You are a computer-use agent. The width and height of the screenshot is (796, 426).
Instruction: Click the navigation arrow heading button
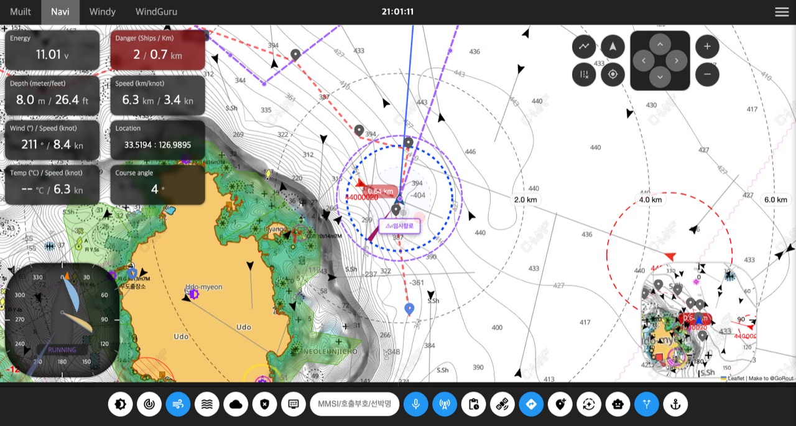coord(613,46)
